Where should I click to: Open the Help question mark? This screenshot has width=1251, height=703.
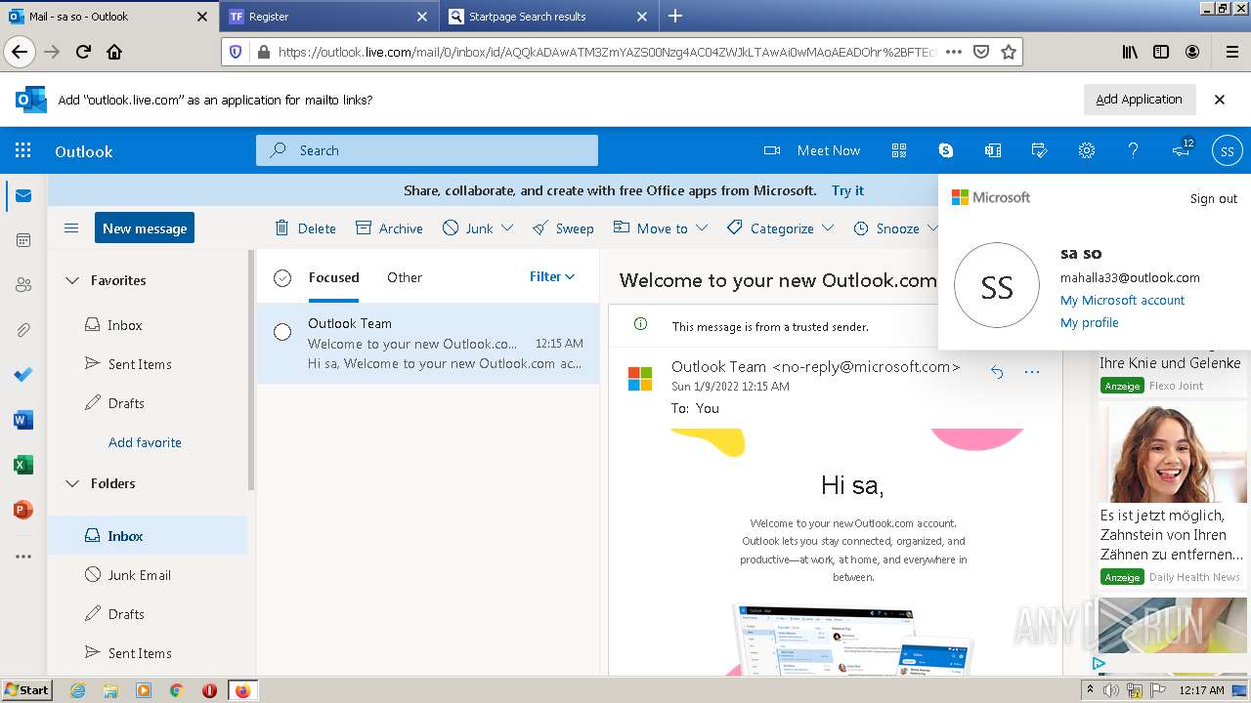click(x=1133, y=150)
